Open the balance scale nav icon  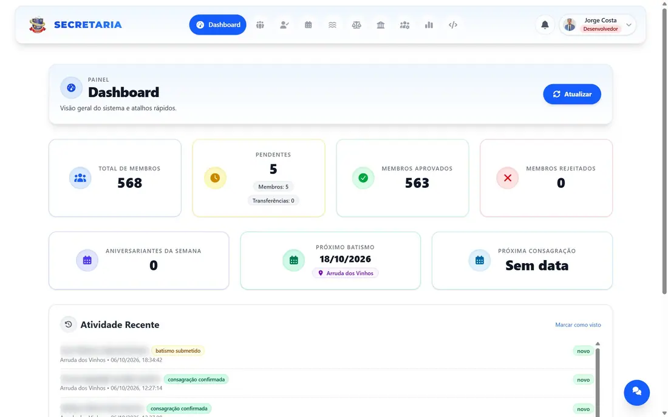tap(356, 25)
